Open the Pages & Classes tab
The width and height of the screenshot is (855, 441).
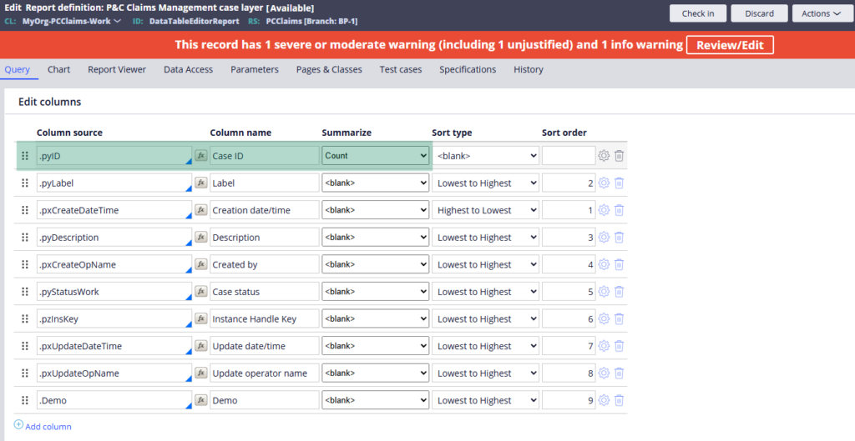(329, 70)
